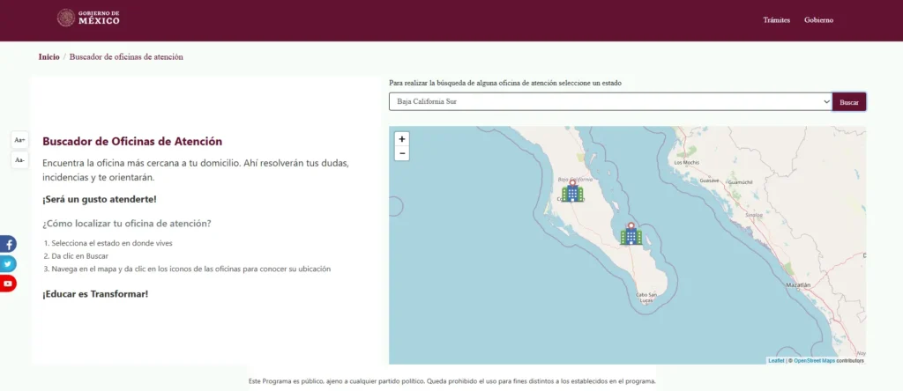The height and width of the screenshot is (391, 903).
Task: Open the Gobierno menu item
Action: [818, 20]
